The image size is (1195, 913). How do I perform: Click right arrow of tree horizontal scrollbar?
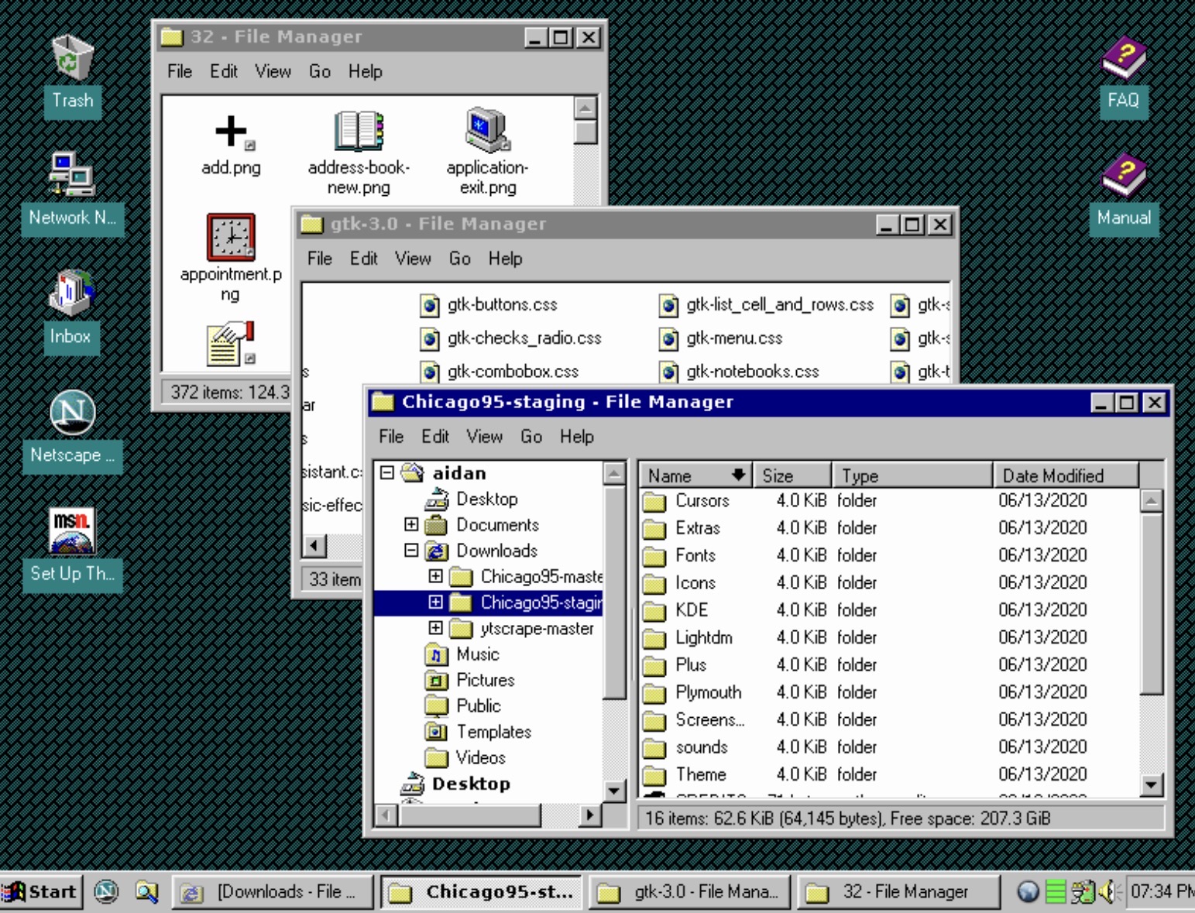pos(590,815)
